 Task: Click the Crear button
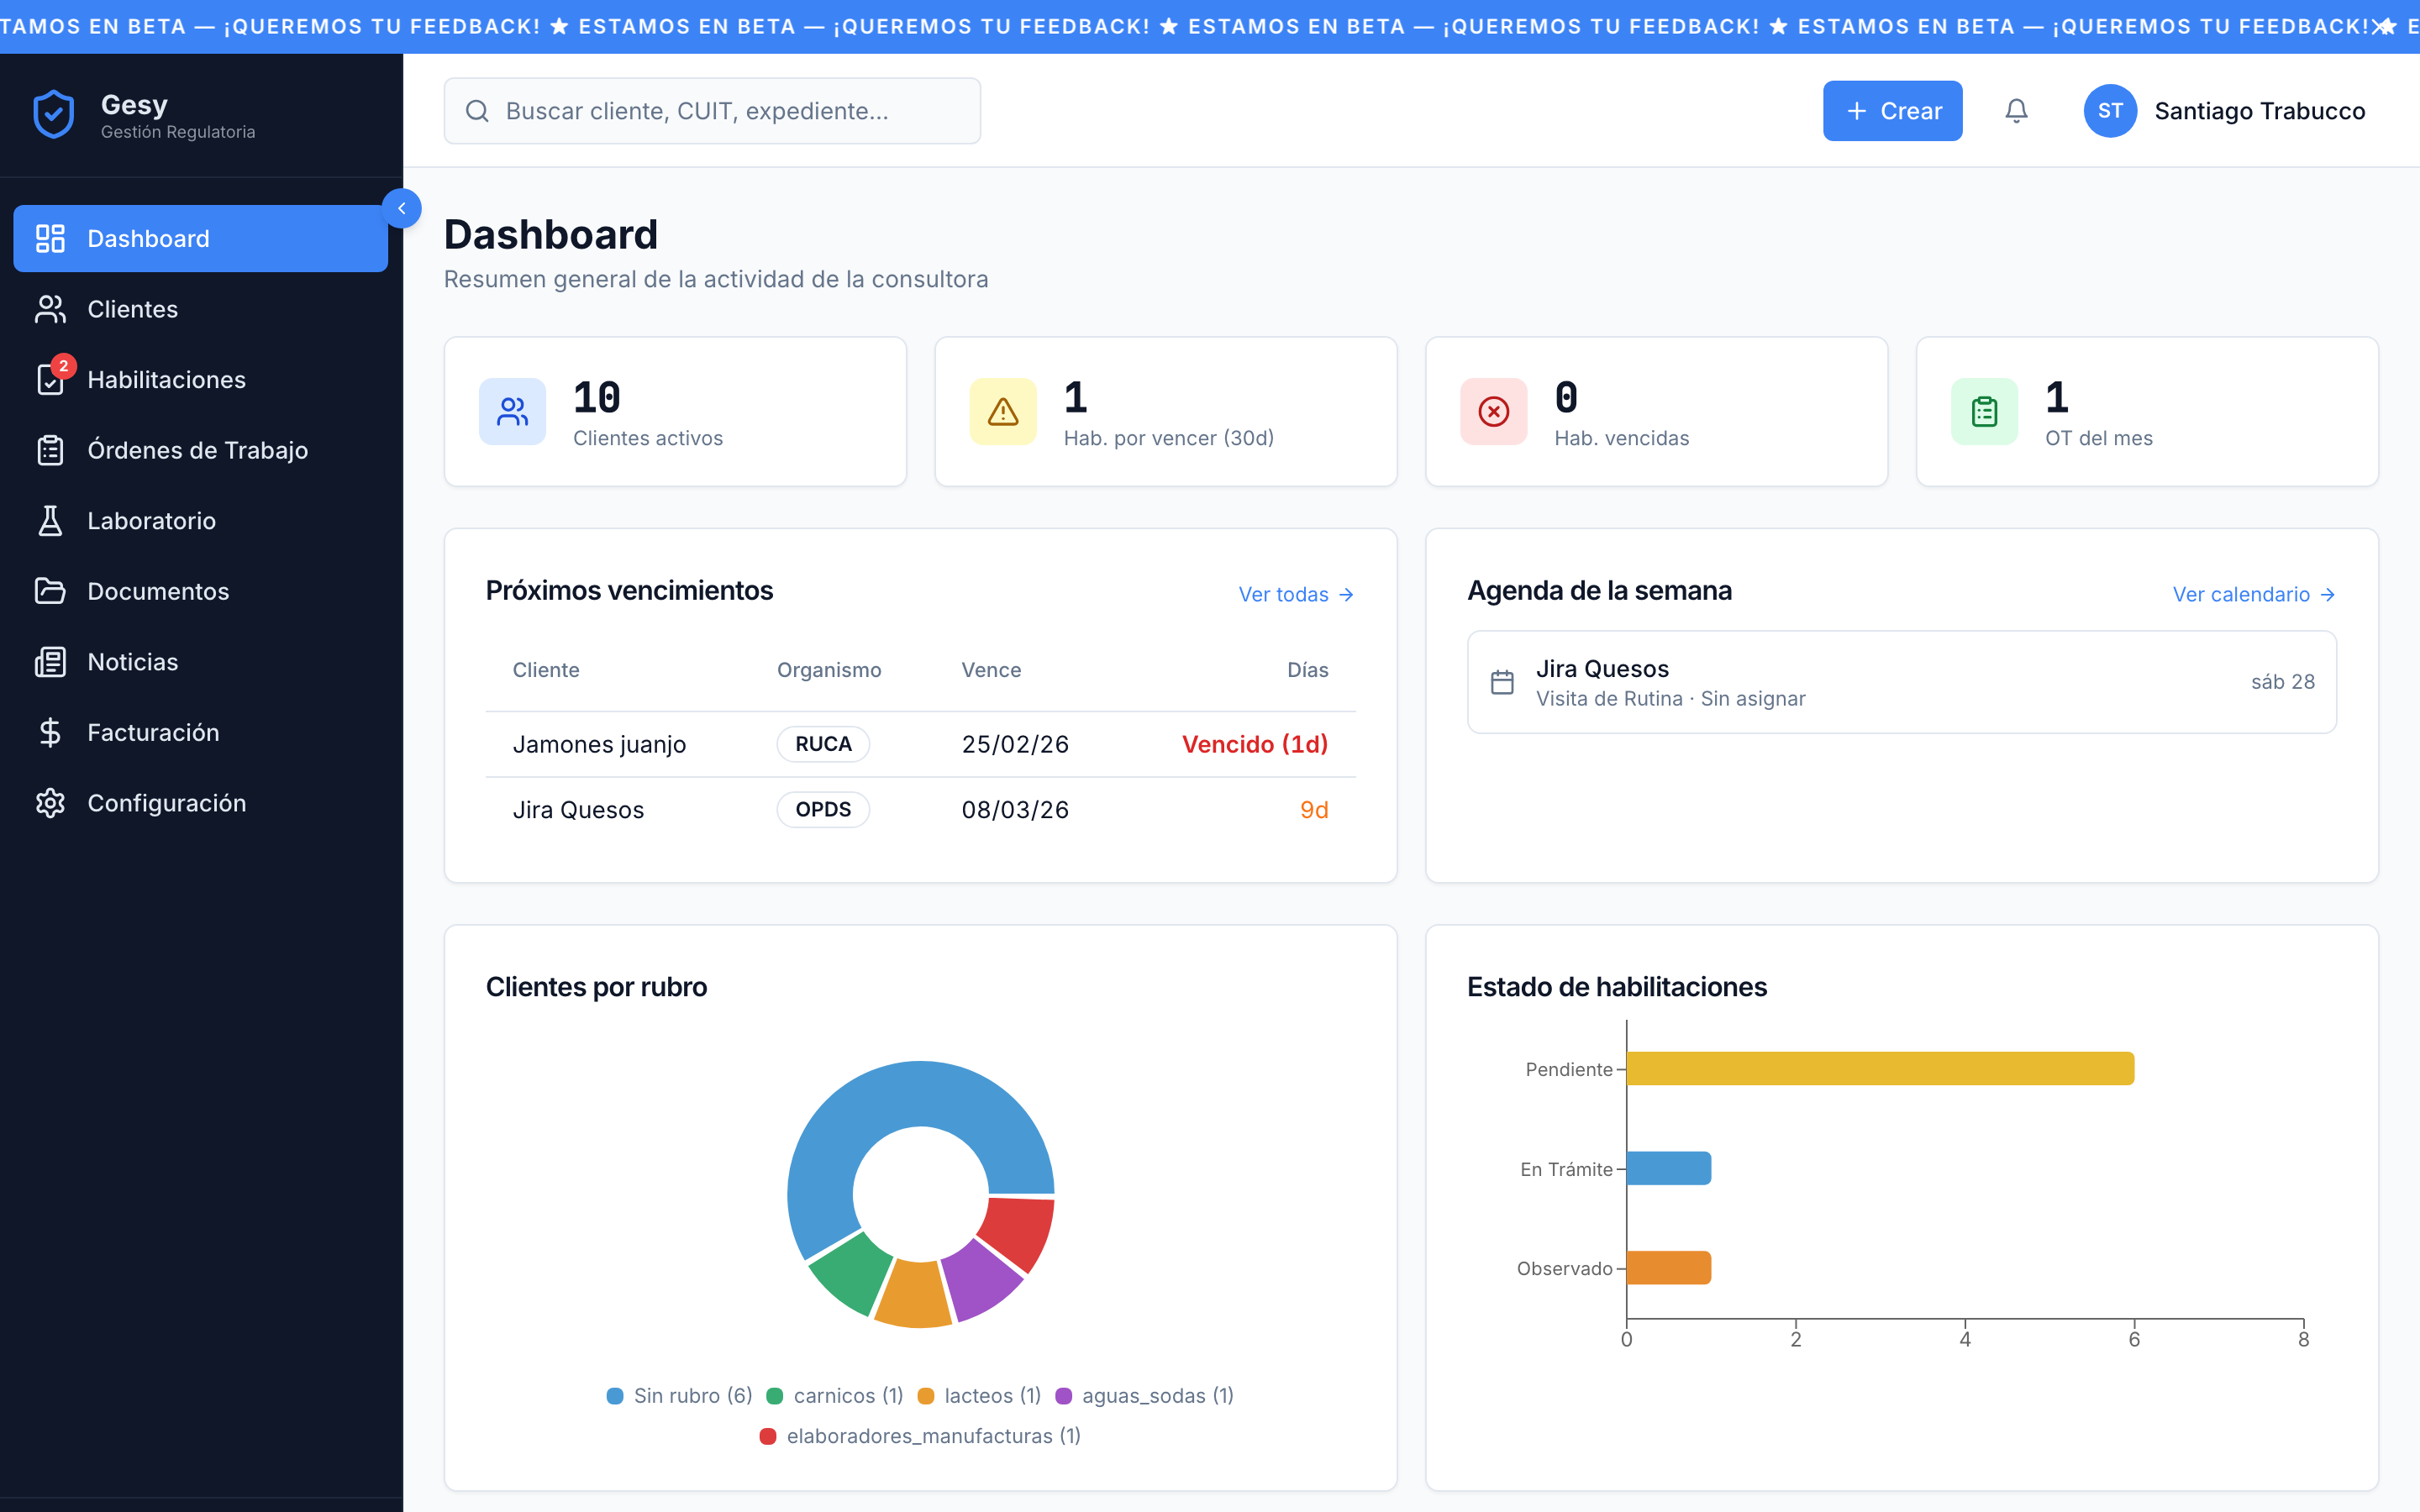1892,110
